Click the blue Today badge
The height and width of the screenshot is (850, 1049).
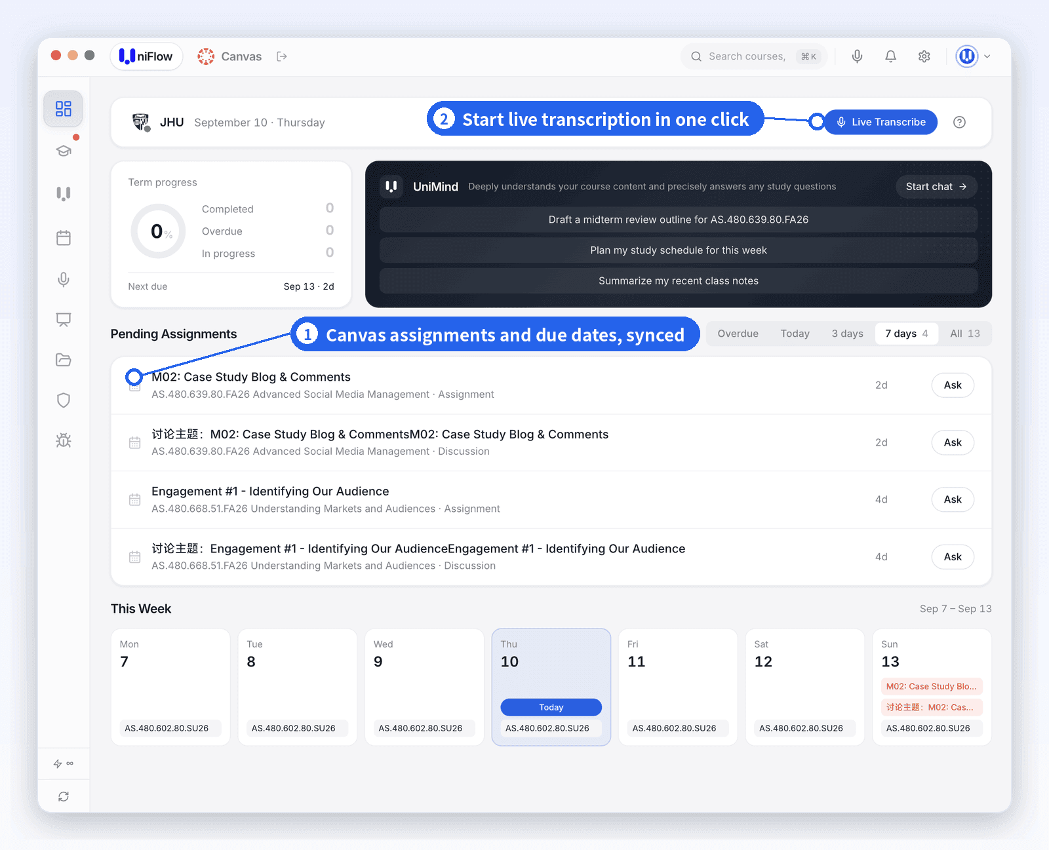pos(551,707)
